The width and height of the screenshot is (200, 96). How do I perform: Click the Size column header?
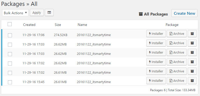pos(58,25)
